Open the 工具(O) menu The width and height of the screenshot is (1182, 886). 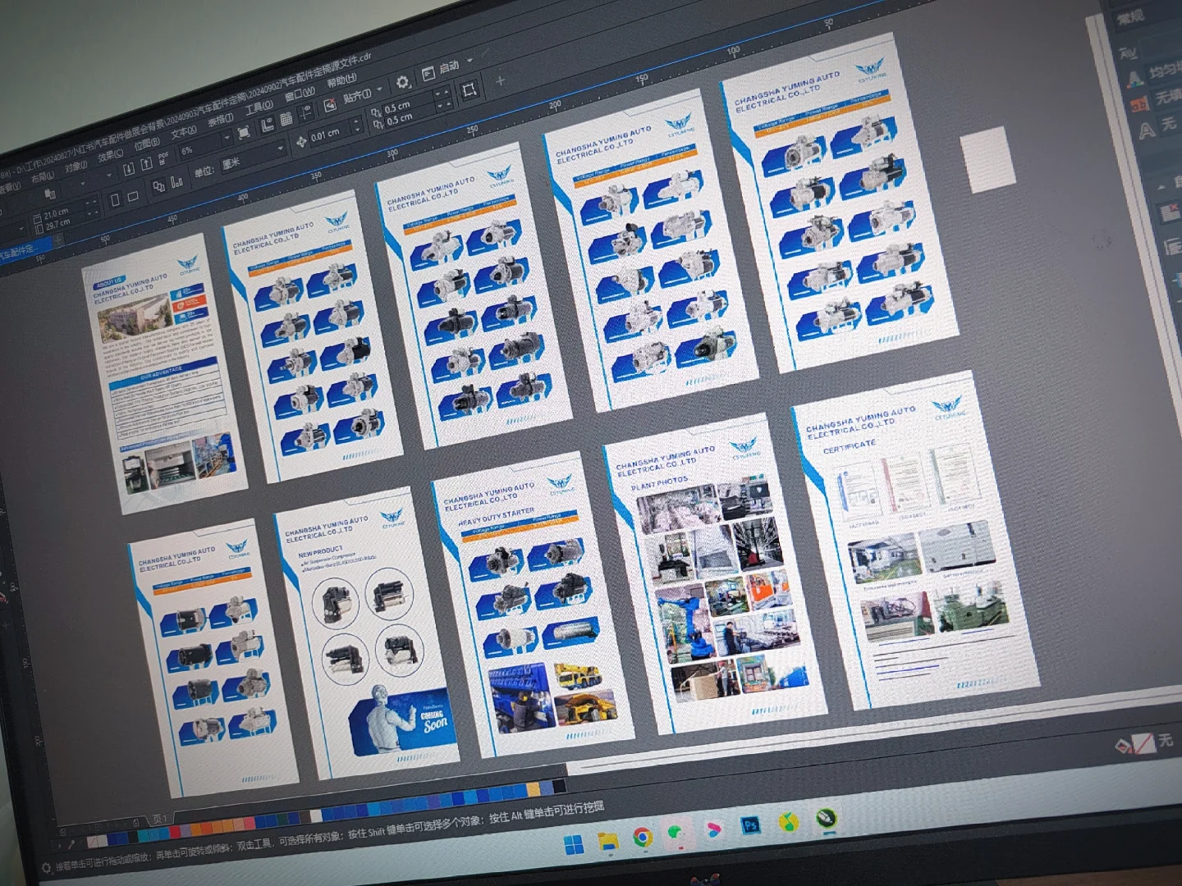point(259,107)
